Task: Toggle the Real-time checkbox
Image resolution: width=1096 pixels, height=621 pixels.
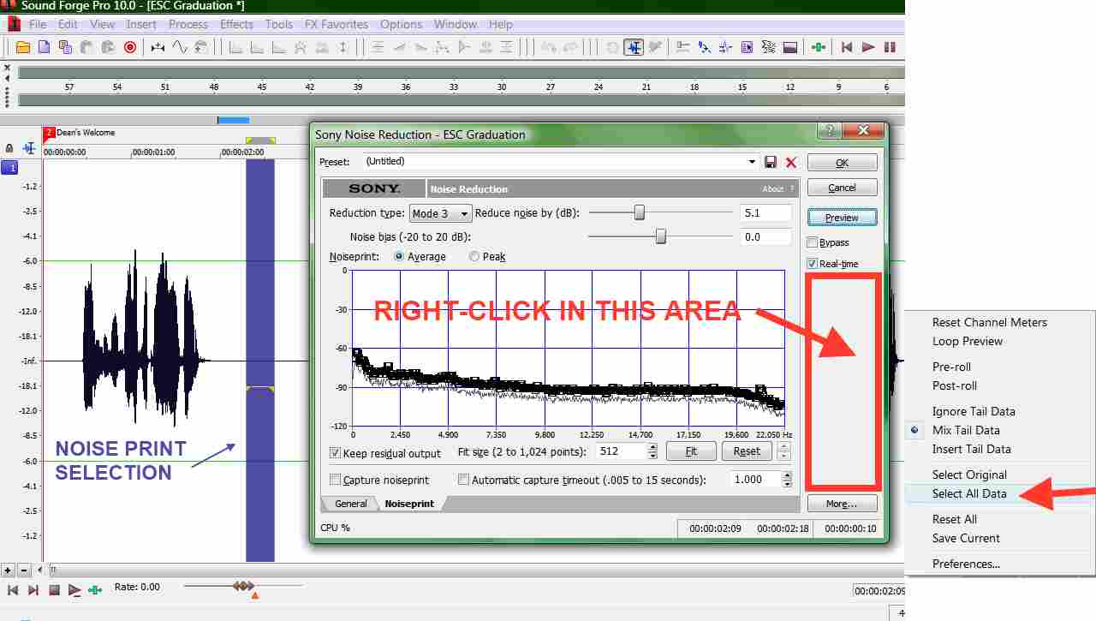Action: 813,264
